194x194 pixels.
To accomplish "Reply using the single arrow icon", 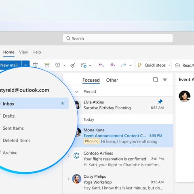I will click(x=101, y=65).
